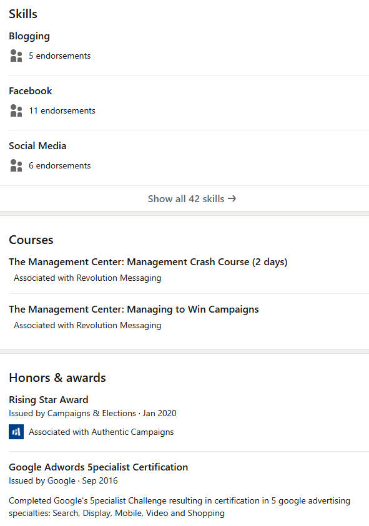Screen dimensions: 369x526
Task: Open the Rising Star Award entry
Action: pos(48,399)
